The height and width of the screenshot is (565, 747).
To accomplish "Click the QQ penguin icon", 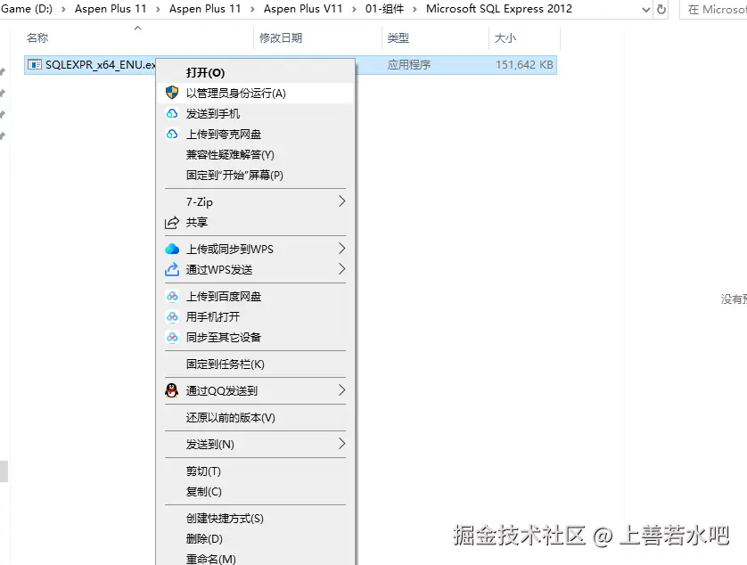I will (171, 390).
